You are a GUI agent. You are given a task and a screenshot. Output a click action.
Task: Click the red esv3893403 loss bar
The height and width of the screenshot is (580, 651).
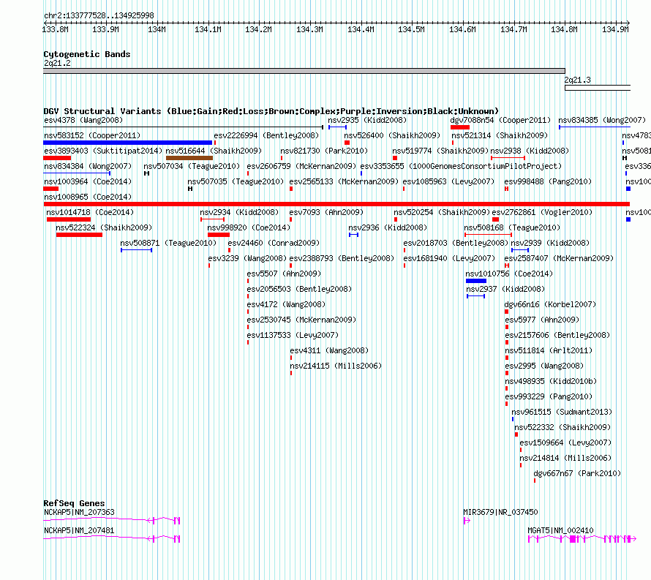57,158
